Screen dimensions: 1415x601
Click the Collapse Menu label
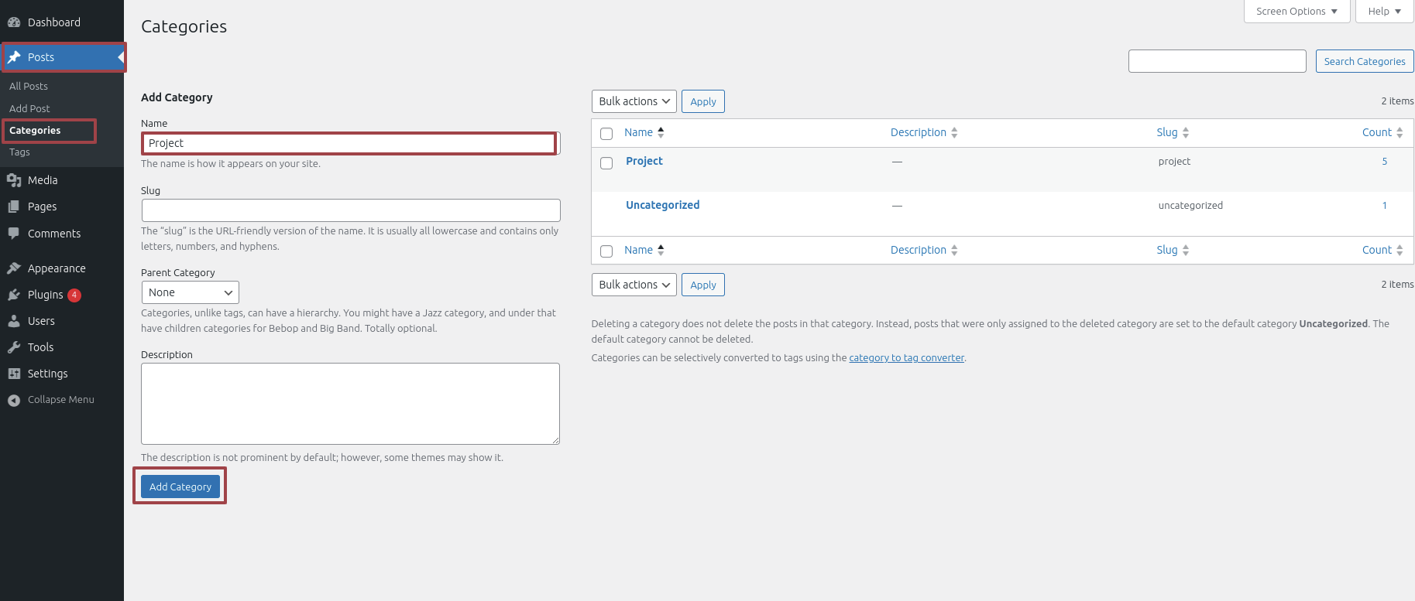tap(61, 400)
